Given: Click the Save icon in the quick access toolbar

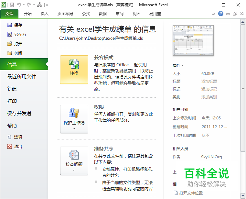Looking at the screenshot, I should 12,5.
